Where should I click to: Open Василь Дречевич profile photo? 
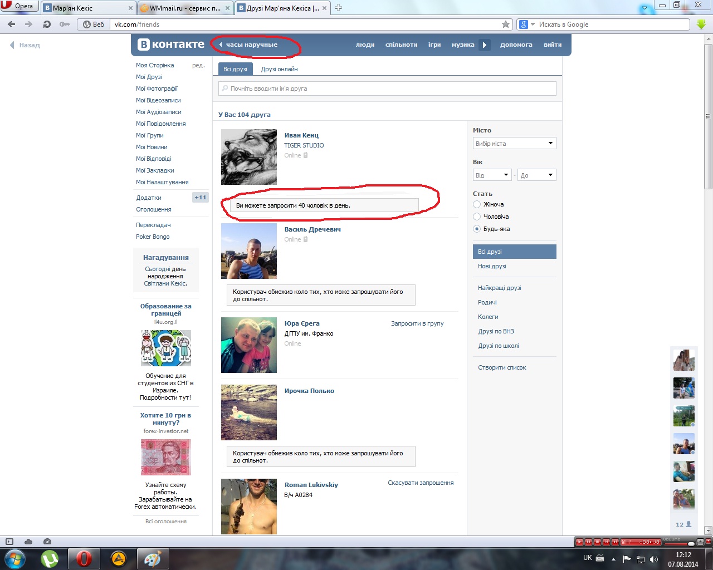point(249,251)
